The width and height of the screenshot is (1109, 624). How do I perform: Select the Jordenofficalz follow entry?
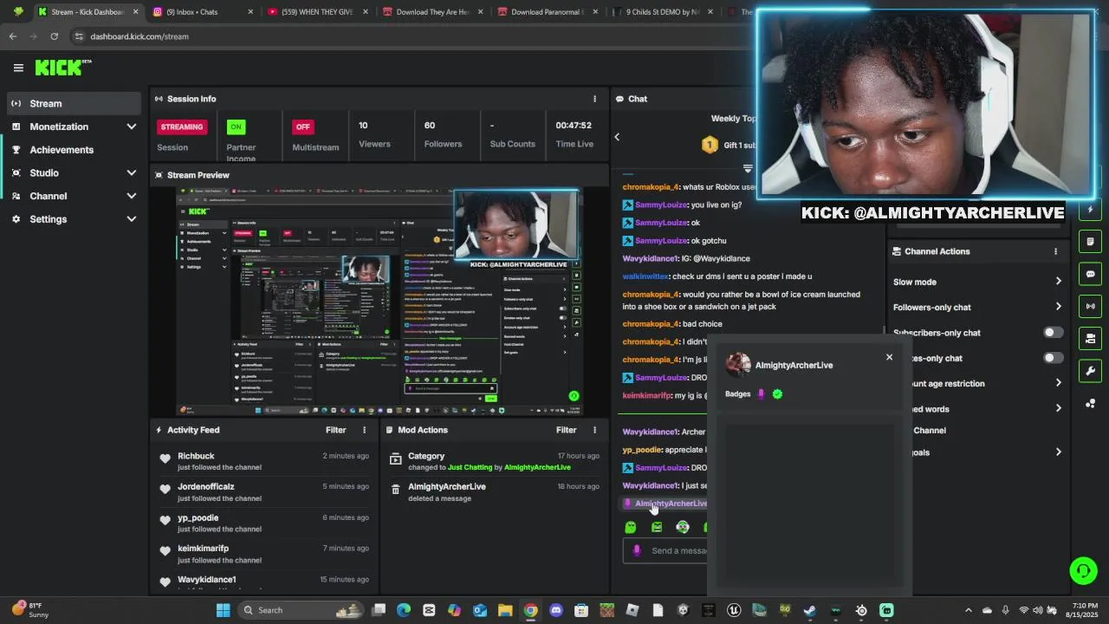click(x=264, y=492)
